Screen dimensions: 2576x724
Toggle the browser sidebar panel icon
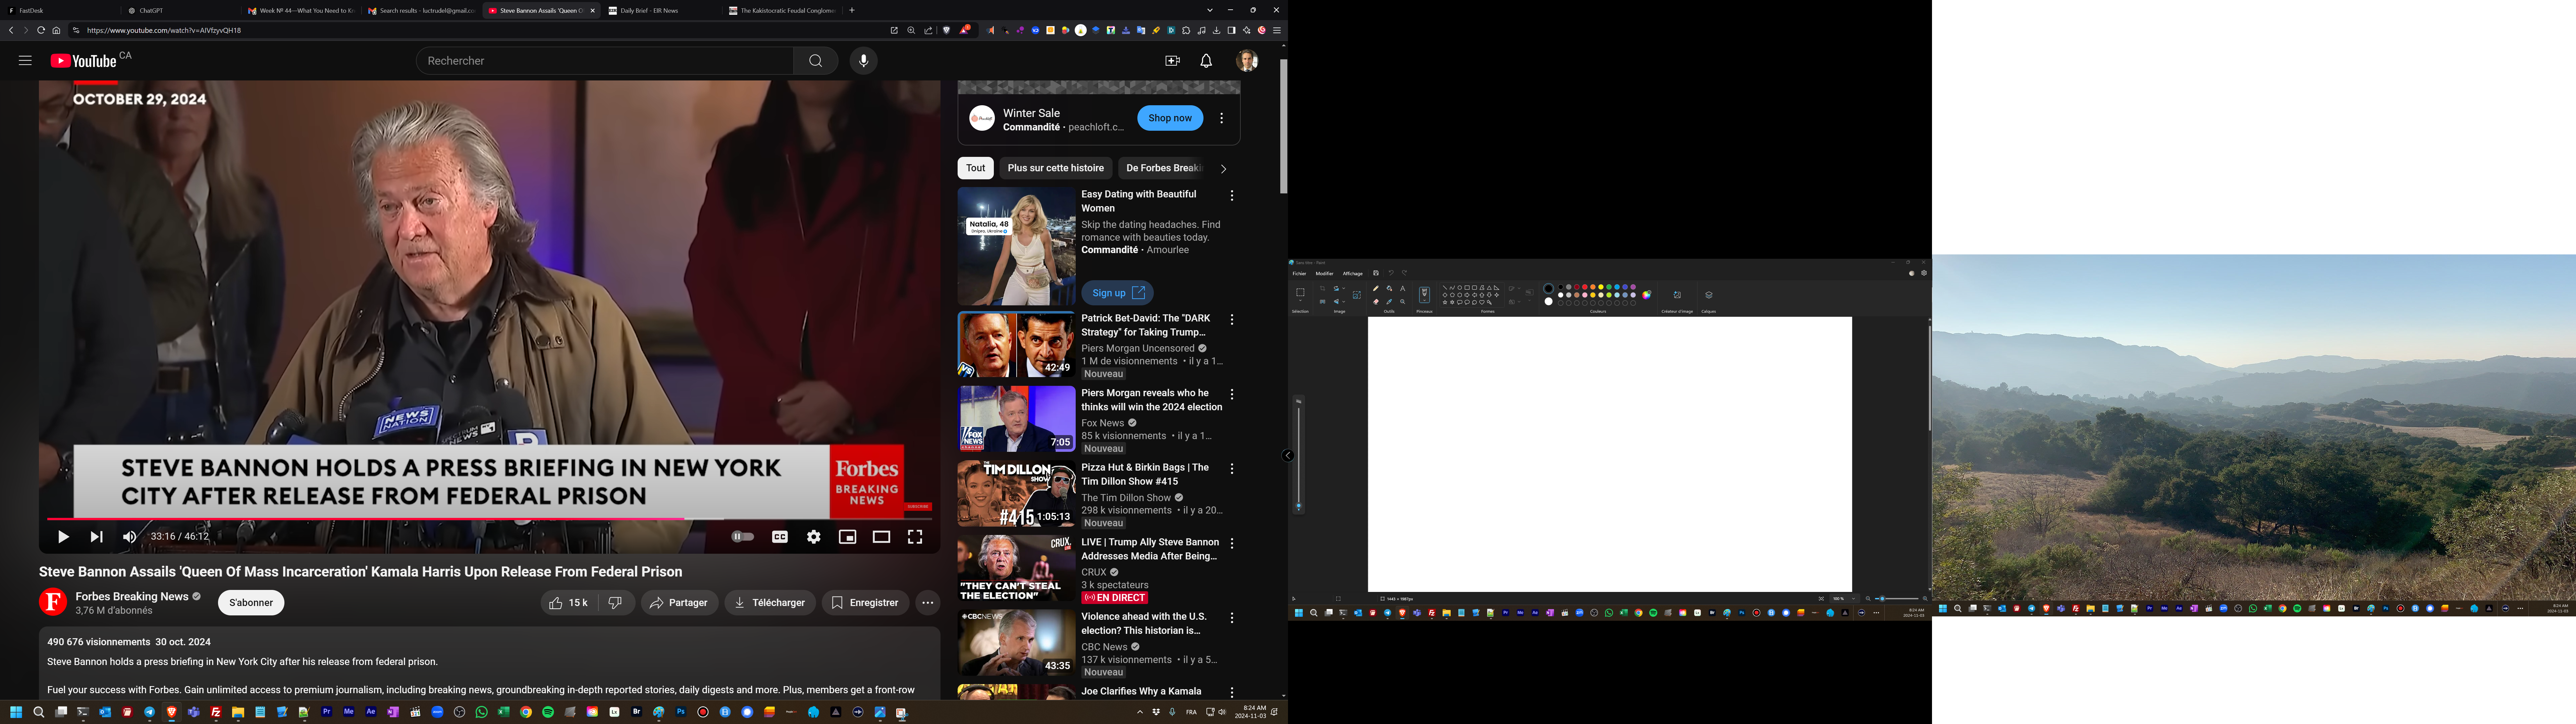tap(1232, 31)
